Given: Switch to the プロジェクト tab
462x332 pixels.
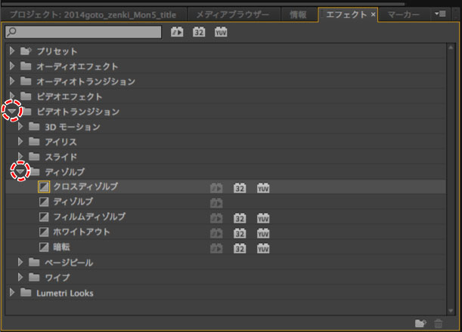Looking at the screenshot, I should coord(93,14).
